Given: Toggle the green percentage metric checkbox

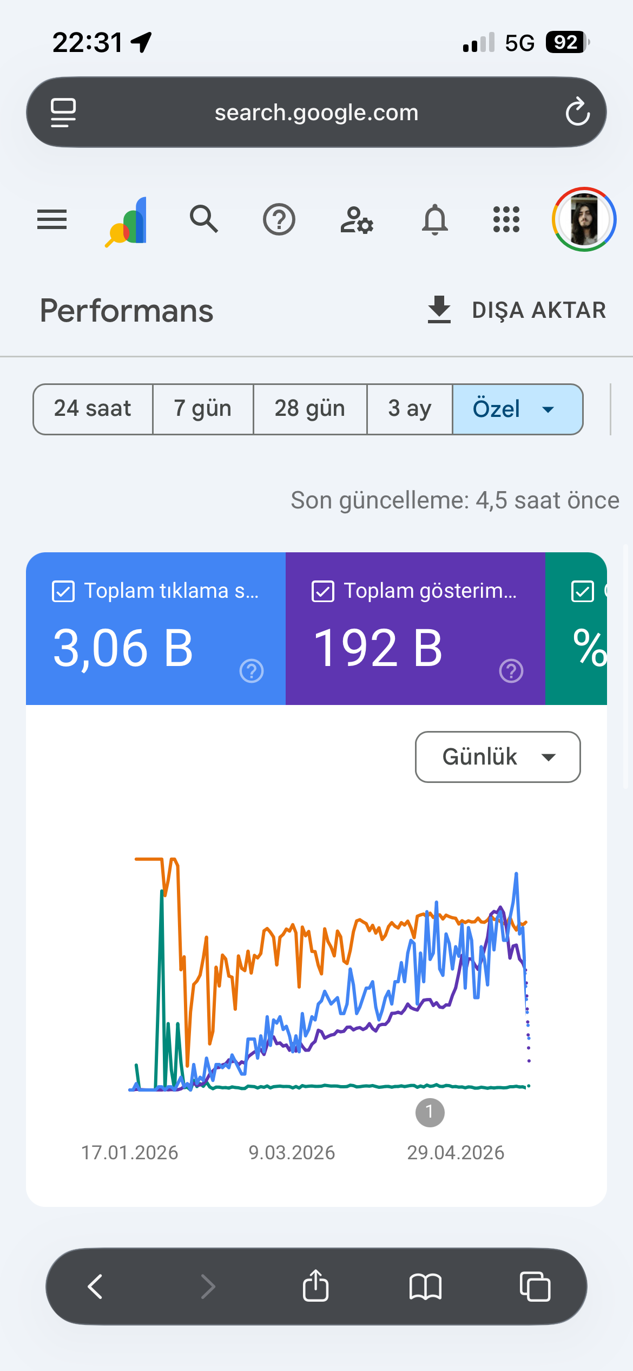Looking at the screenshot, I should pos(583,591).
